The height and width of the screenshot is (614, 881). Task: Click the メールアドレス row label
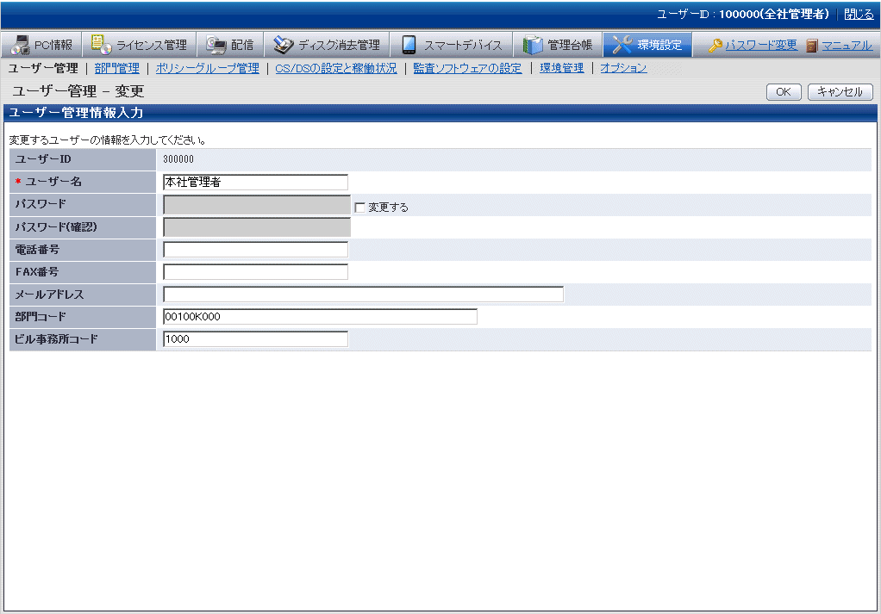click(x=49, y=295)
